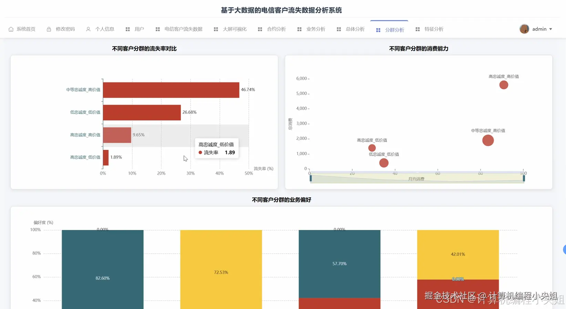566x309 pixels.
Task: Click the teal 82.60% stacked bar segment
Action: [x=103, y=269]
